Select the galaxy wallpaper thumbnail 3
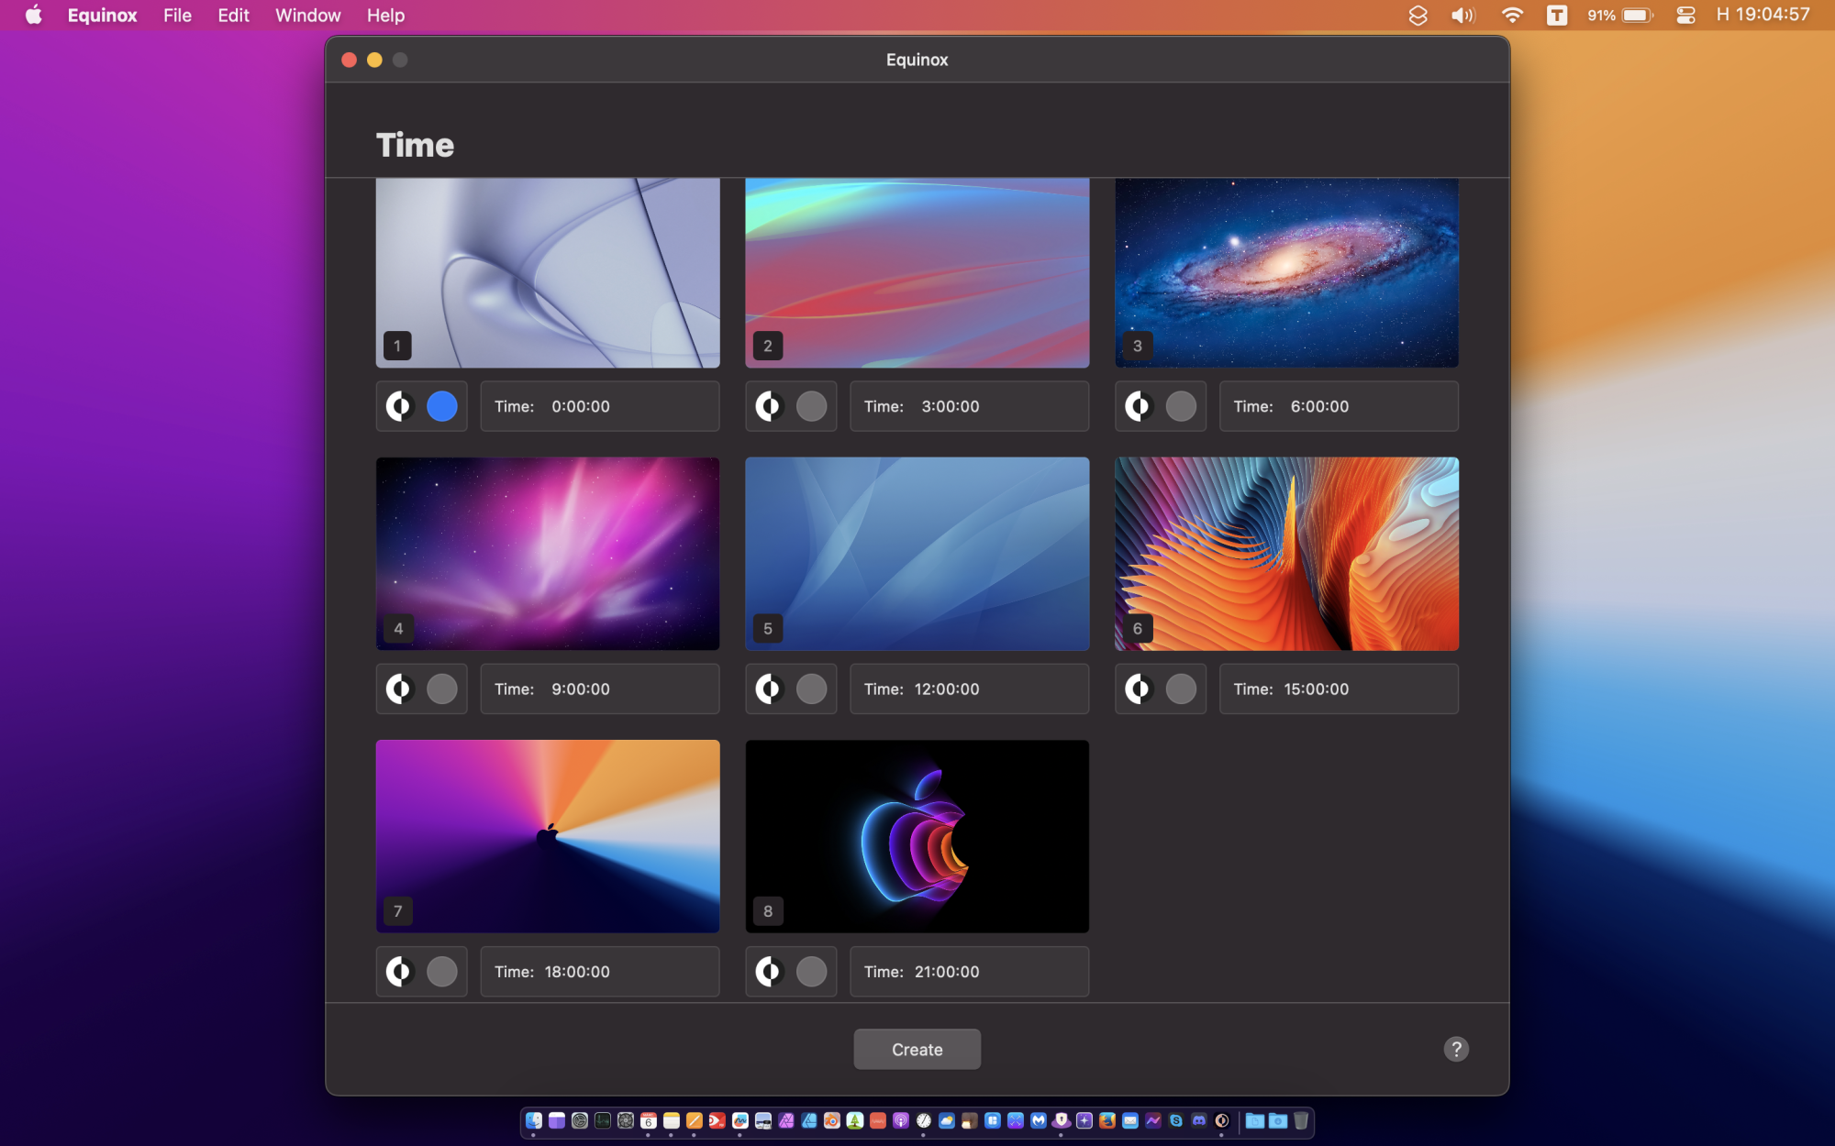The width and height of the screenshot is (1835, 1146). tap(1286, 273)
